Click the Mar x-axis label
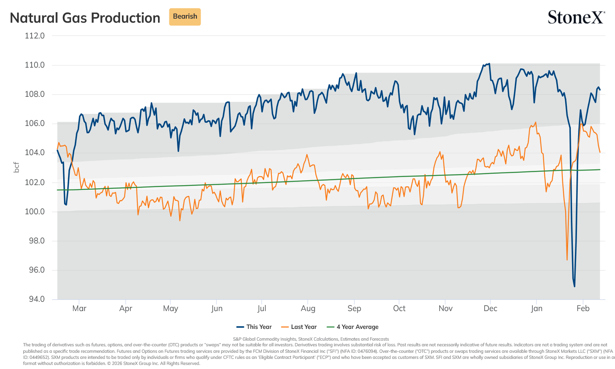 point(79,308)
